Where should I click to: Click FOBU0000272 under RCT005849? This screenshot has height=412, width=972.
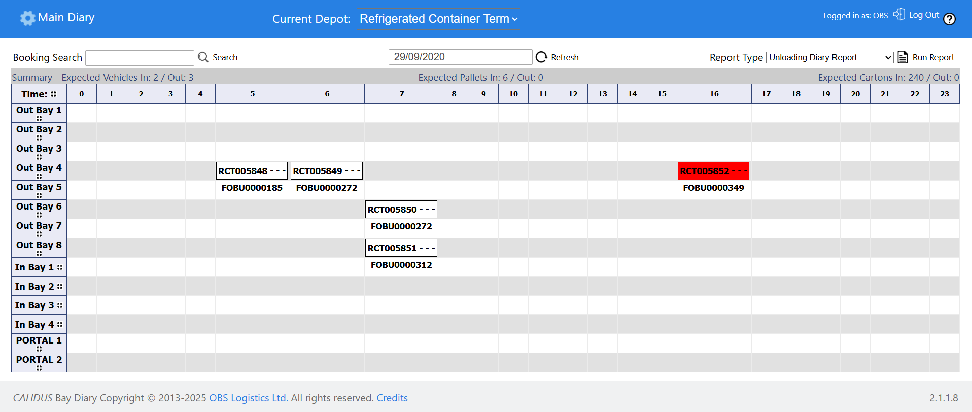pyautogui.click(x=327, y=188)
